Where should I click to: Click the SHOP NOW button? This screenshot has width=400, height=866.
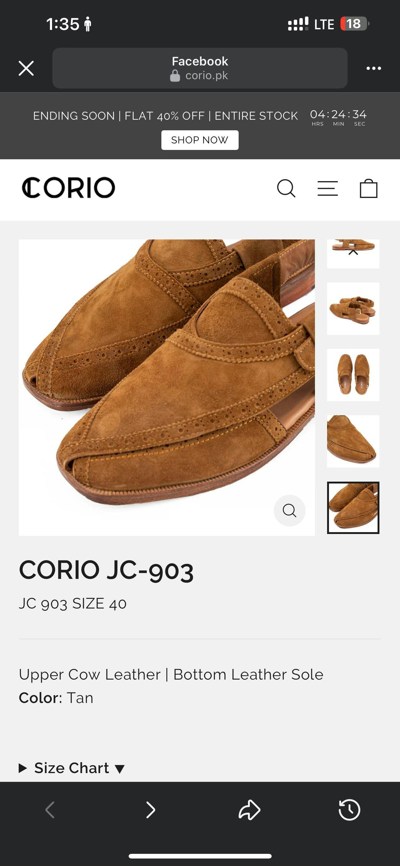click(200, 140)
